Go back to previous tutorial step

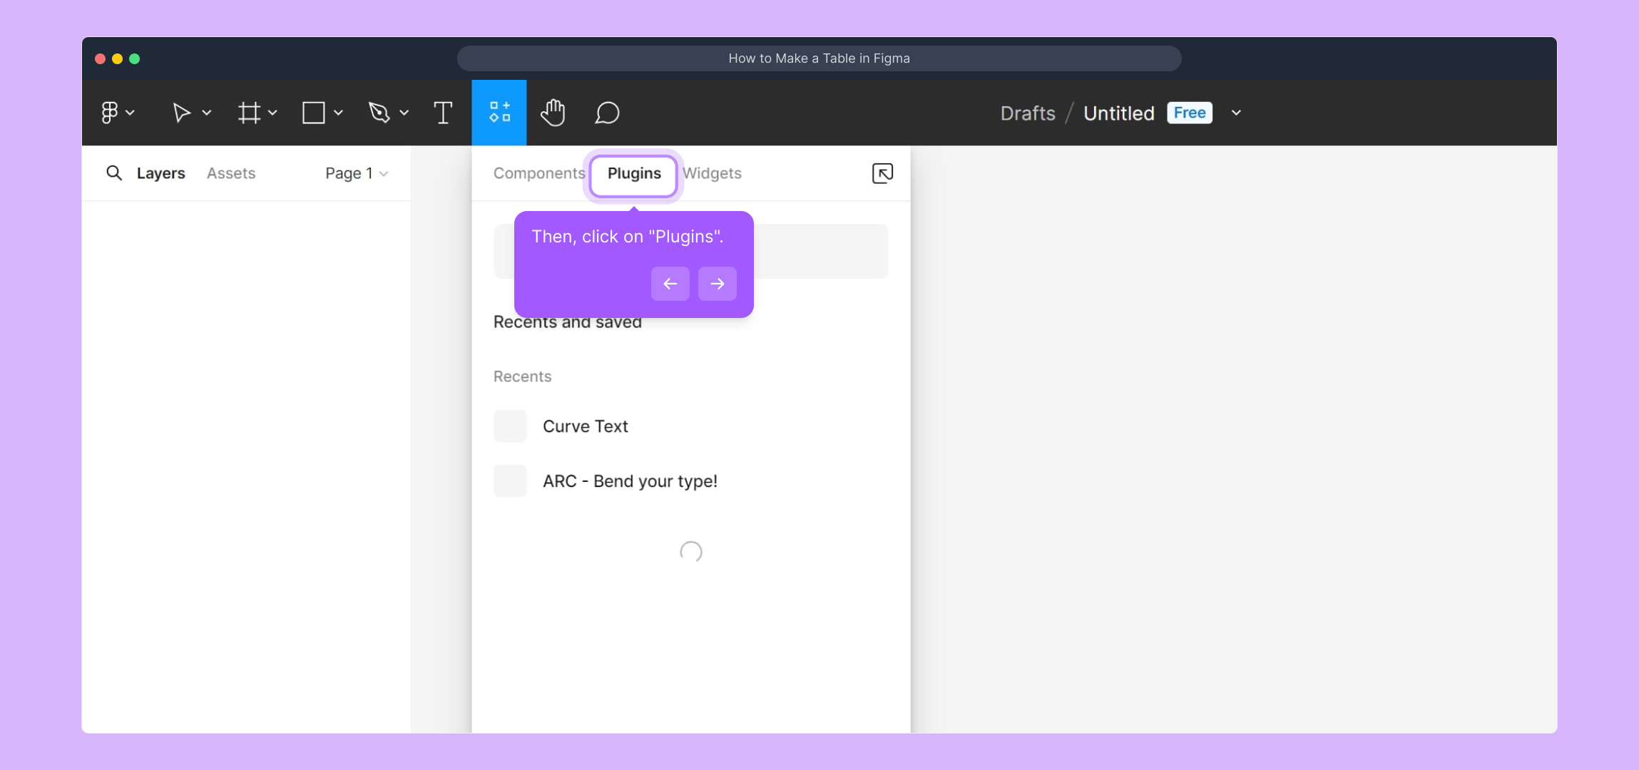coord(670,284)
